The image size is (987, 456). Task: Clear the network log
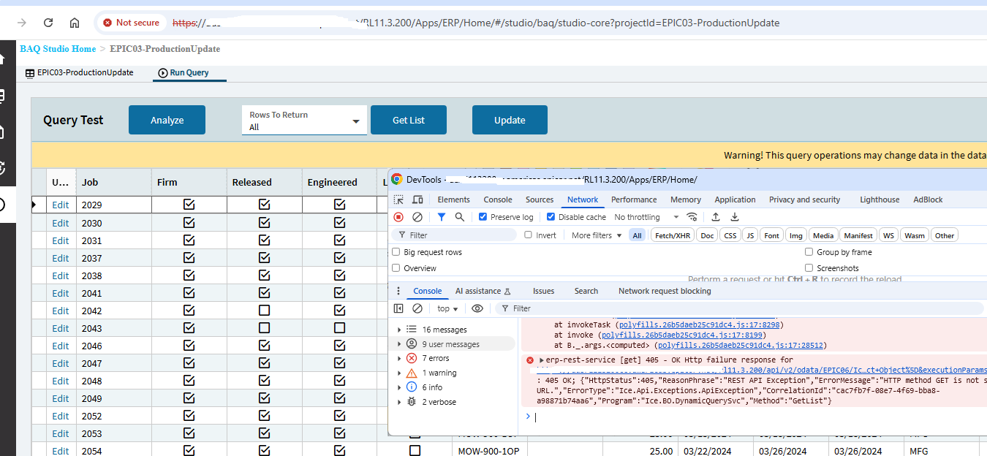417,217
